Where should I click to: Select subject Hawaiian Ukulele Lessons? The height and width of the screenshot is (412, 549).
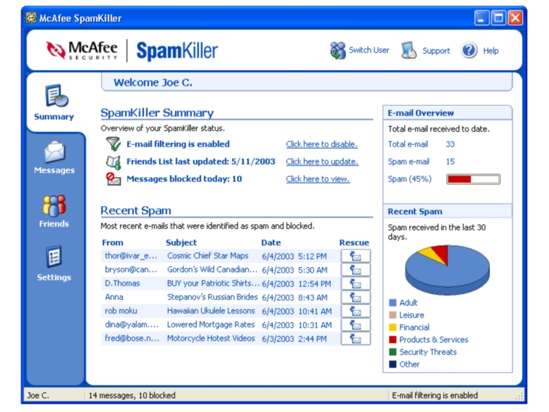(x=211, y=311)
